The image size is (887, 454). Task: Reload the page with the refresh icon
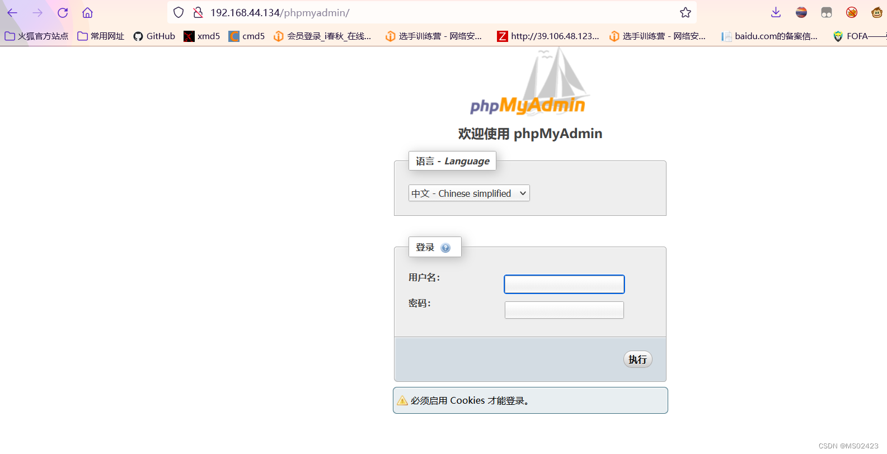[x=63, y=12]
